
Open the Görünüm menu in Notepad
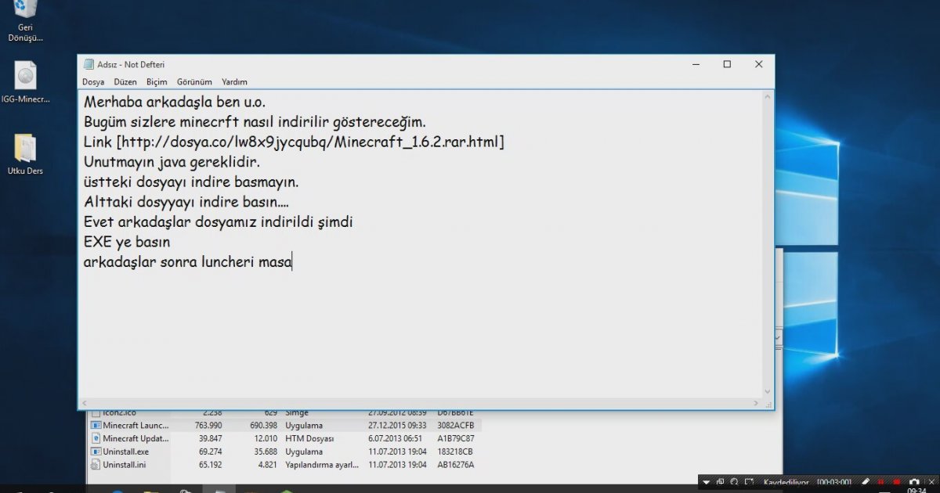[194, 81]
